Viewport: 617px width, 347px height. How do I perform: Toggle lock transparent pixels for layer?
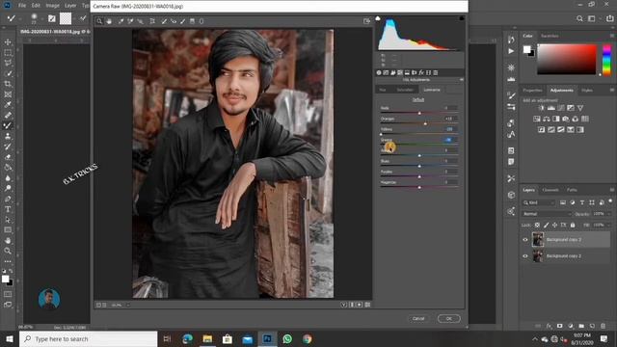[x=537, y=225]
